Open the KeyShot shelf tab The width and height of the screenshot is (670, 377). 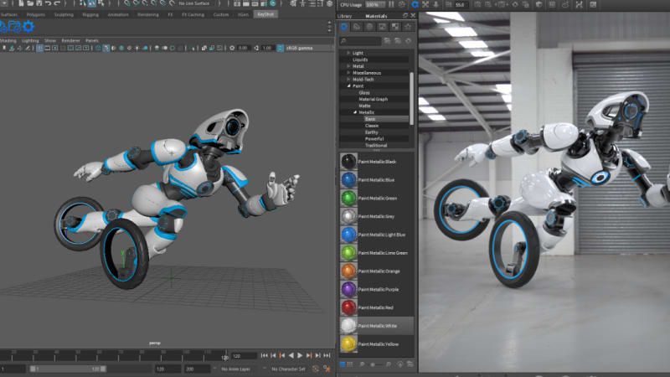265,14
